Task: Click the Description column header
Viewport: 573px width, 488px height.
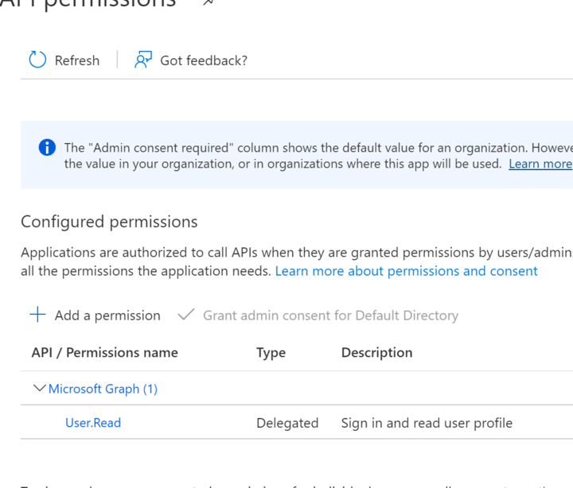Action: 376,352
